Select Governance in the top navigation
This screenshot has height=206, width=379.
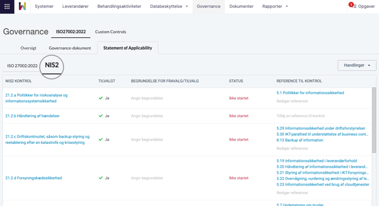pos(209,7)
